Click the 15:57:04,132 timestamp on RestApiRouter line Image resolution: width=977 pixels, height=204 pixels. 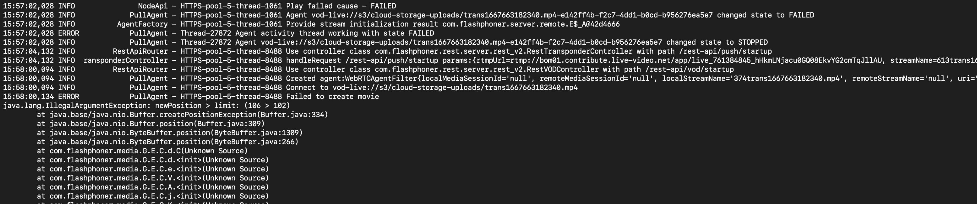click(28, 52)
